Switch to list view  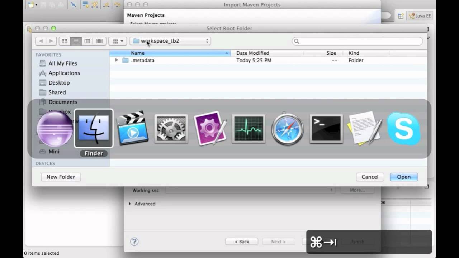point(76,41)
